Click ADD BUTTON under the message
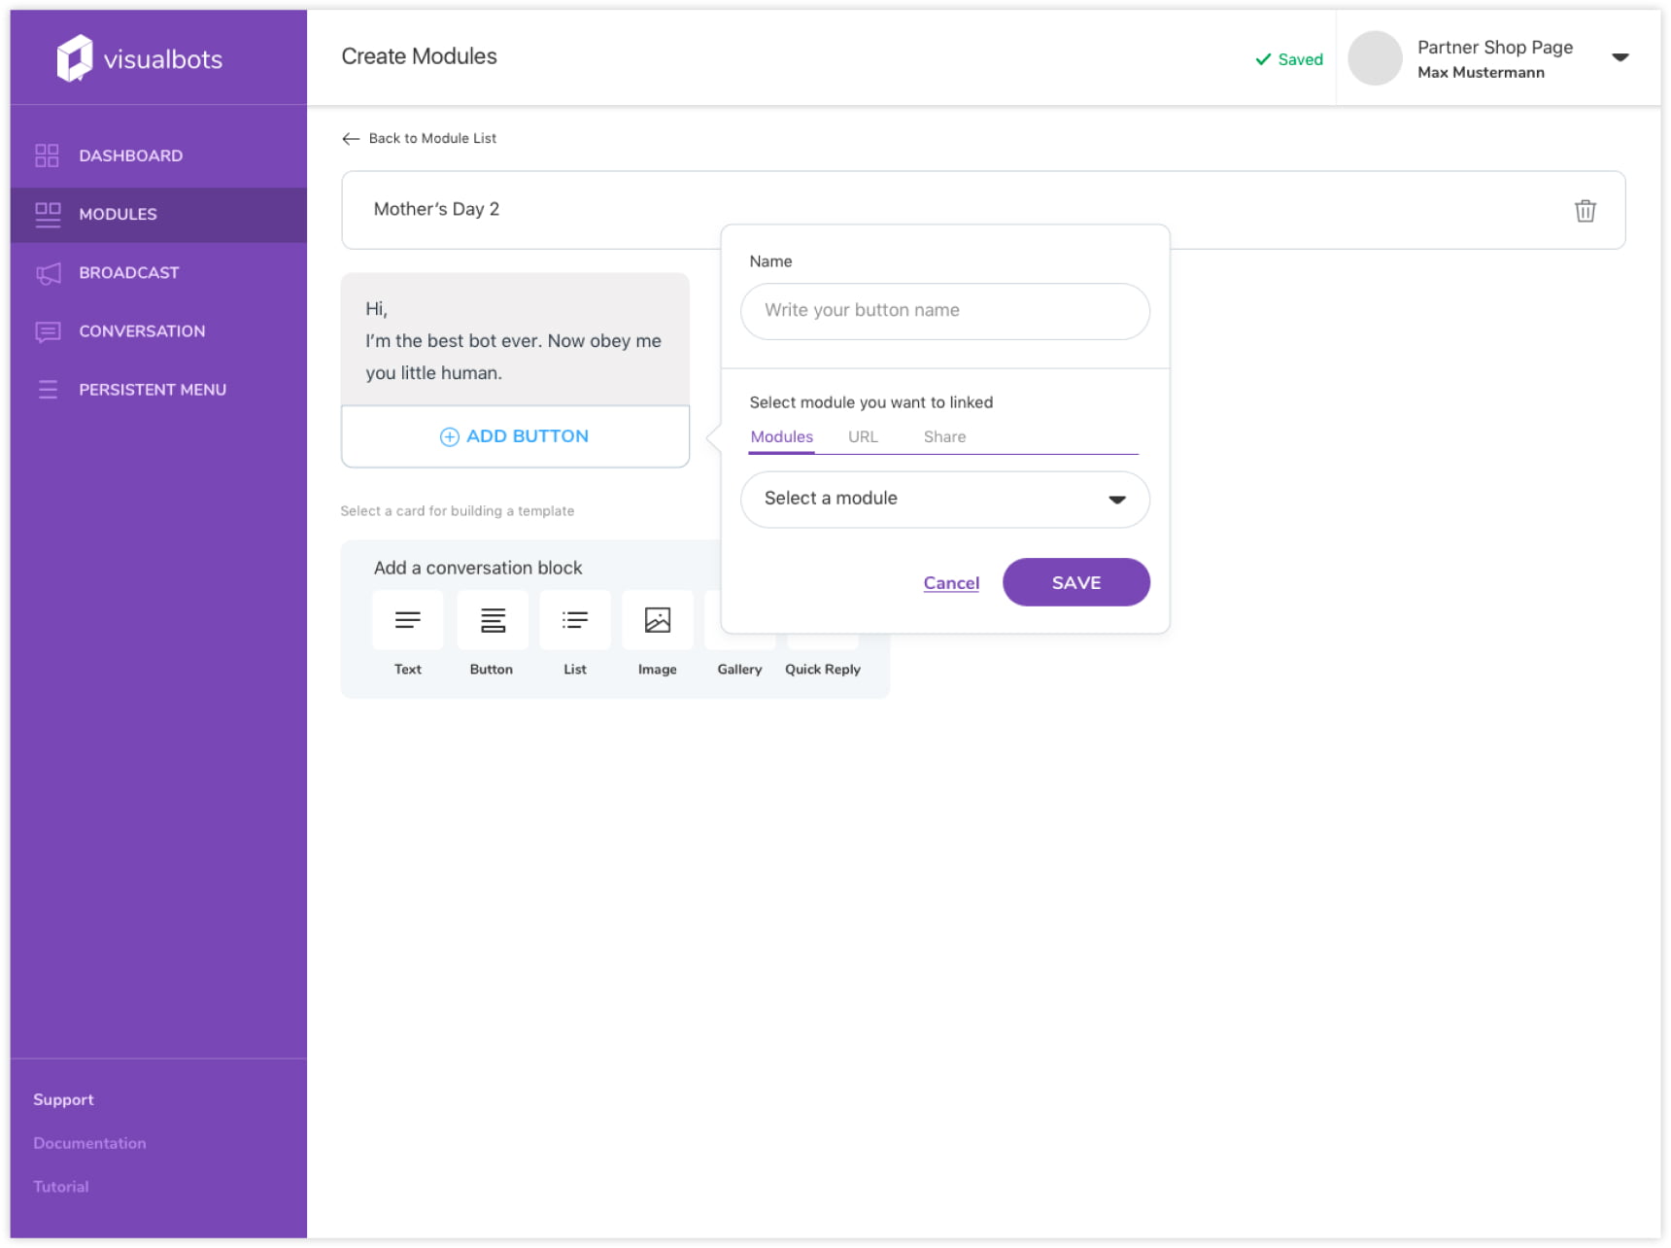1671x1248 pixels. [x=515, y=436]
